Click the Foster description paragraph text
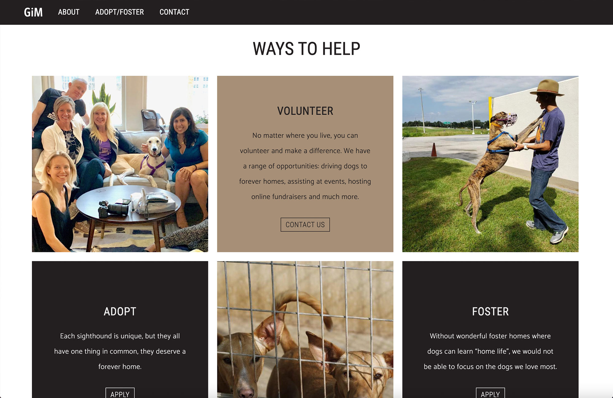The height and width of the screenshot is (398, 613). tap(490, 351)
